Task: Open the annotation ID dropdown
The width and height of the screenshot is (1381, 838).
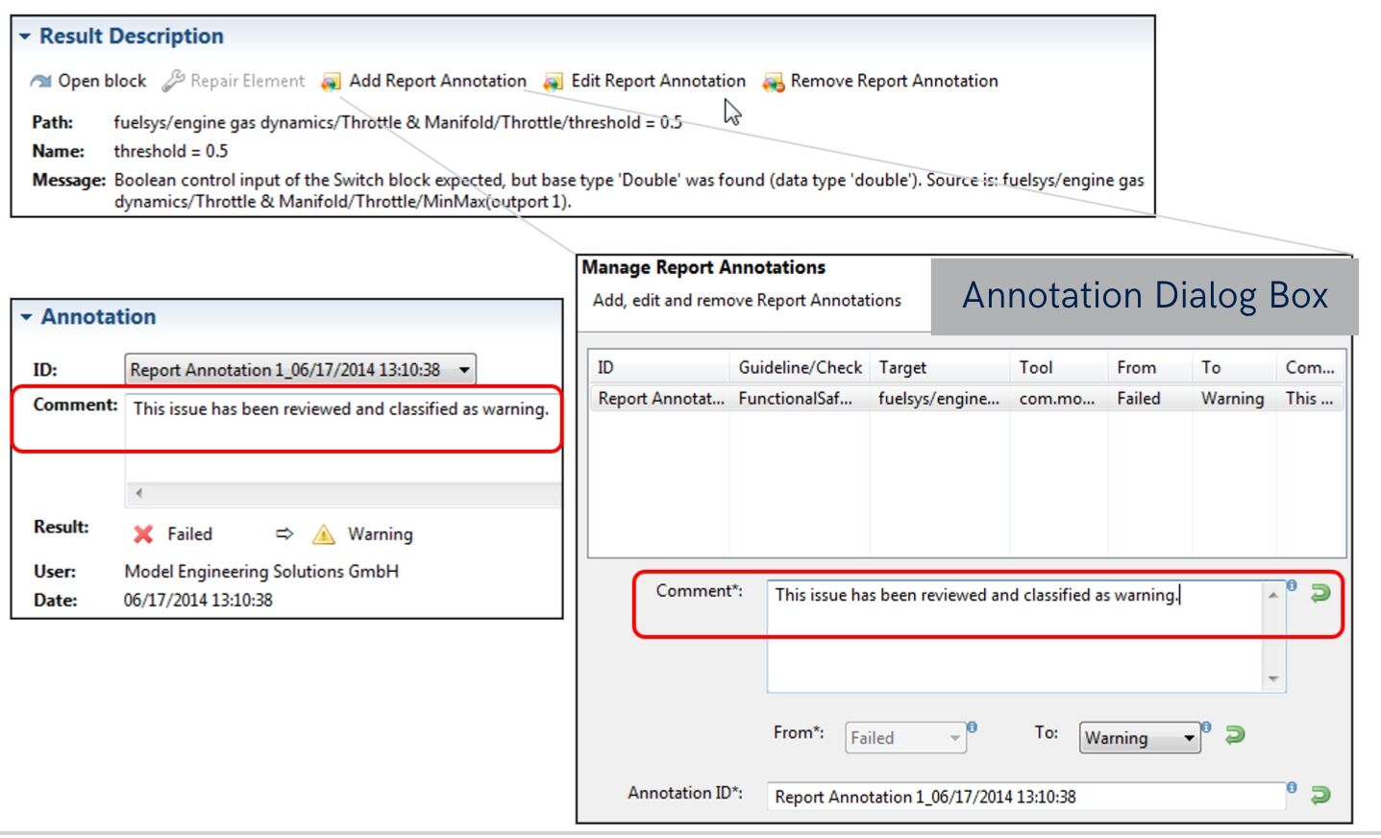Action: 464,370
